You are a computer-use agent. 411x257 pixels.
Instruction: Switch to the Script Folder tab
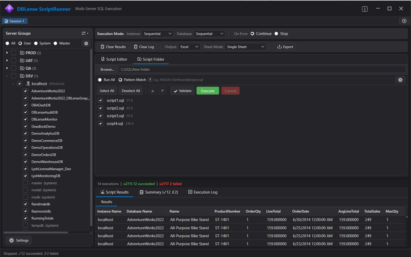(x=151, y=59)
